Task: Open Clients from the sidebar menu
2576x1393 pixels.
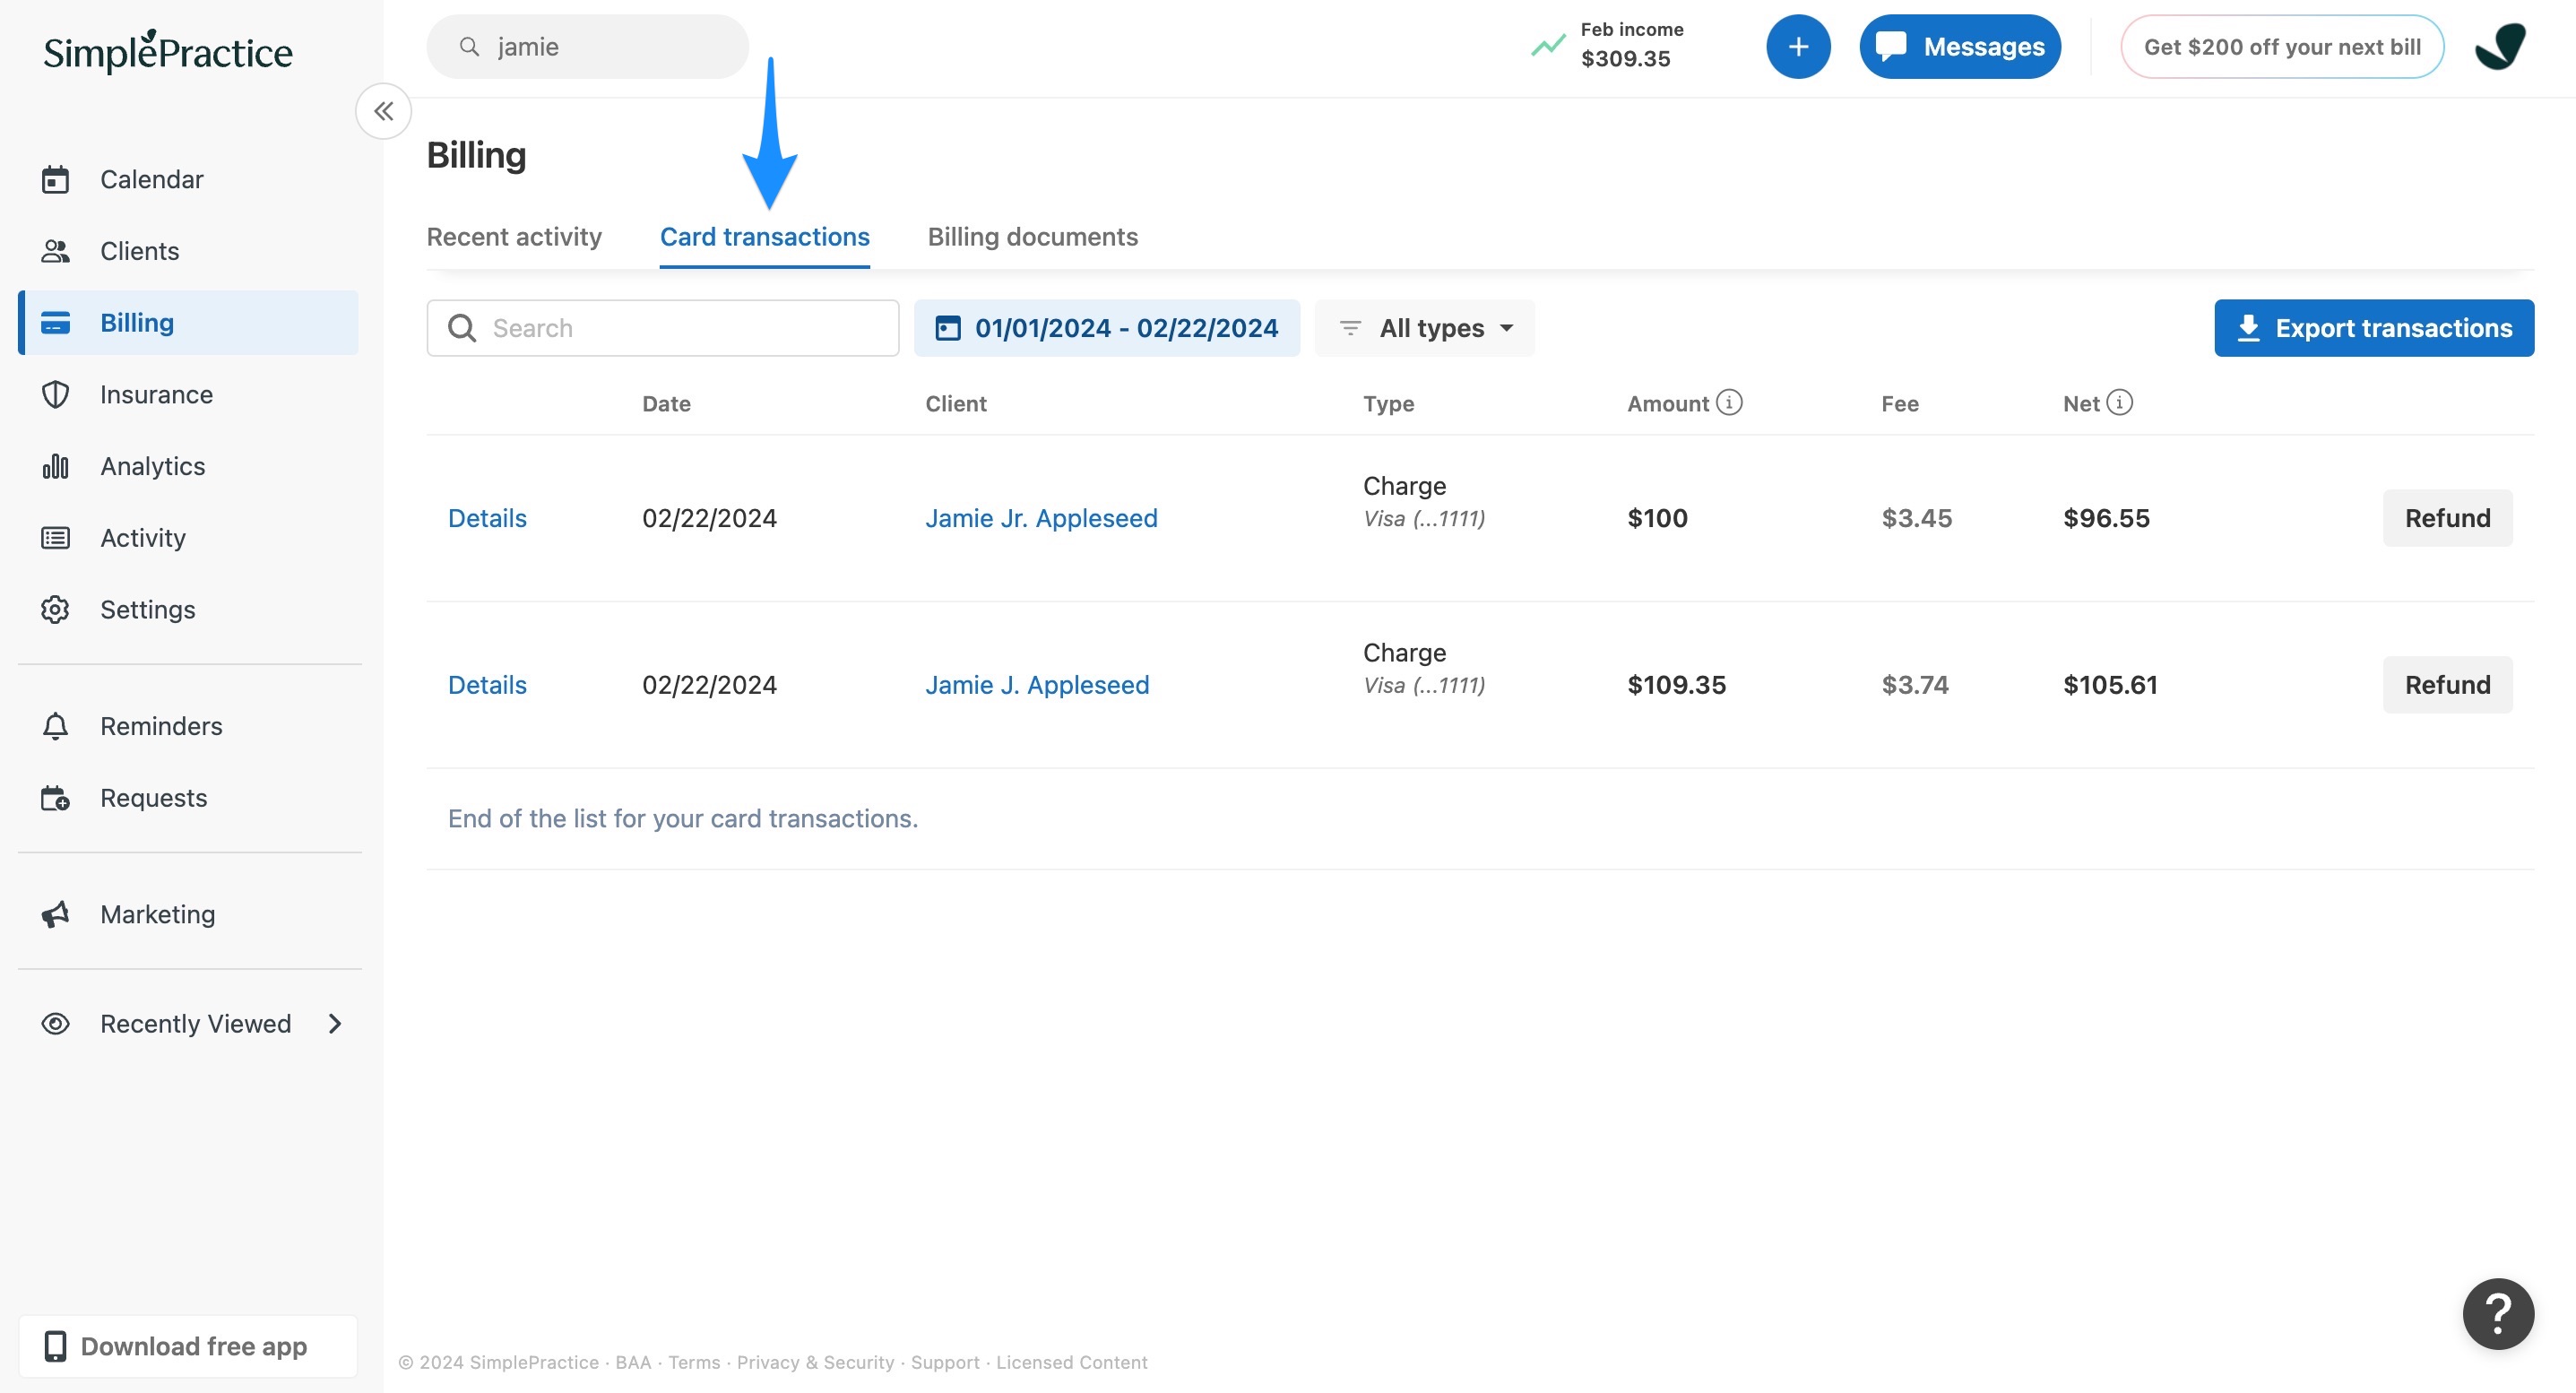Action: coord(188,251)
